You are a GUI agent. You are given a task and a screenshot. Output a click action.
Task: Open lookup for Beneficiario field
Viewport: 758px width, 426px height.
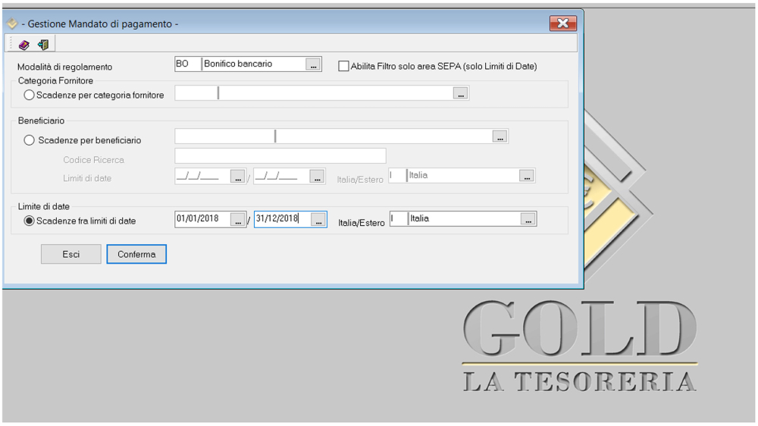click(x=499, y=137)
